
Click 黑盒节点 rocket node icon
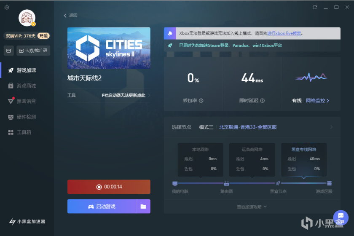tap(278, 183)
